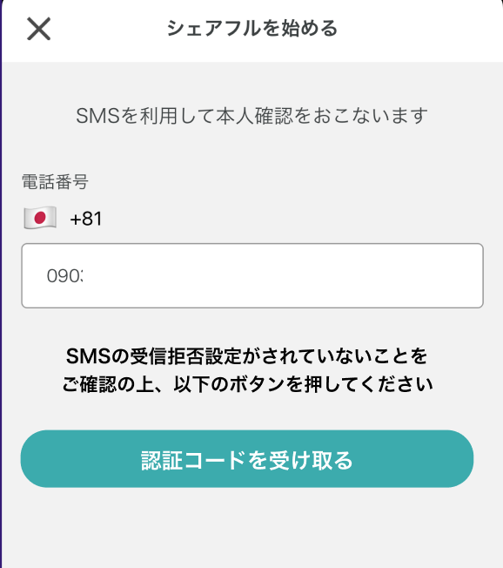Click the ご確認の上、以下のボタンを押してください line

click(x=247, y=384)
